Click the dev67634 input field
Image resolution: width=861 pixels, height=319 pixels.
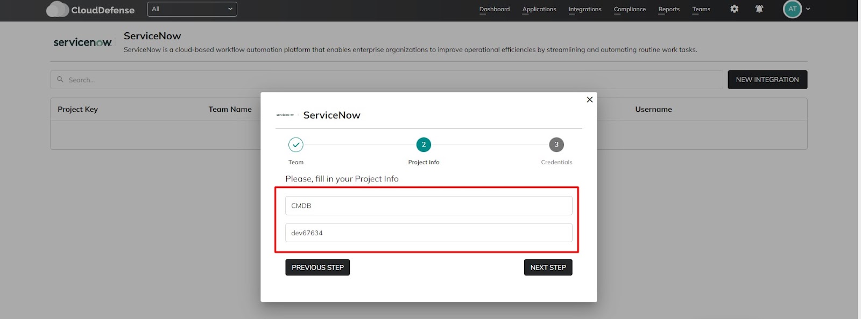pos(429,233)
